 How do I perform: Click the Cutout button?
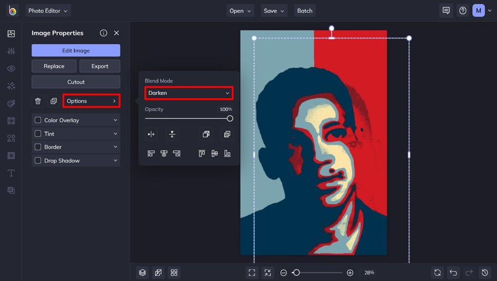(x=76, y=82)
